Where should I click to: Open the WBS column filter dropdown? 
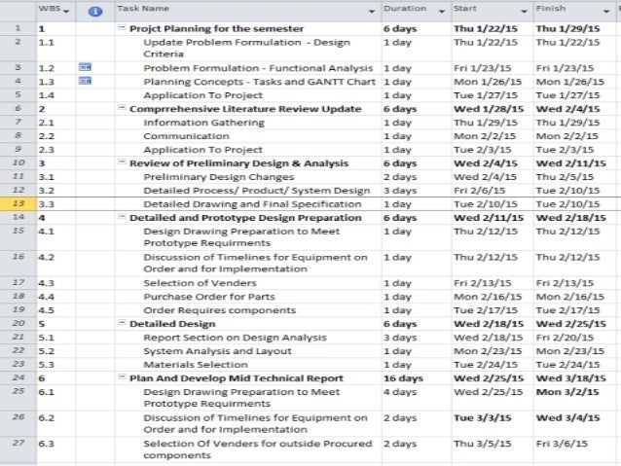click(x=70, y=11)
